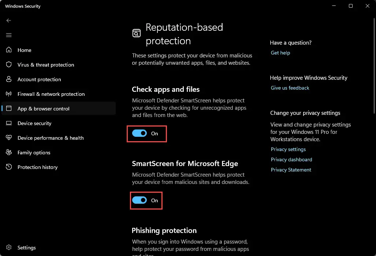Click the Family options people icon

[9, 152]
